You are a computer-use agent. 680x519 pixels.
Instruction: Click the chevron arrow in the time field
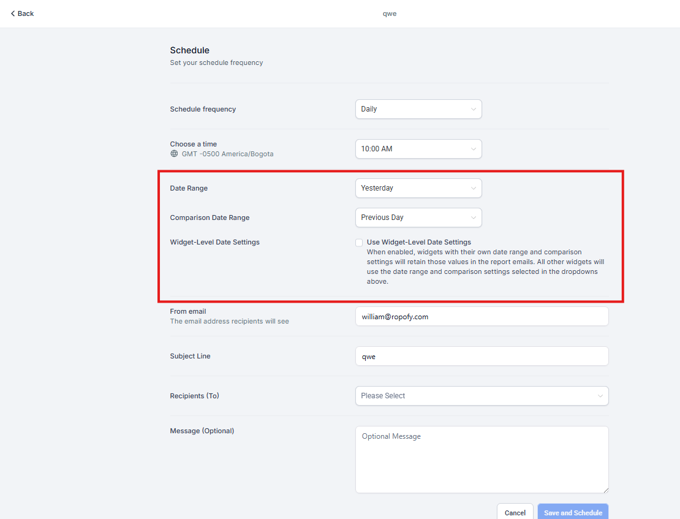point(473,149)
